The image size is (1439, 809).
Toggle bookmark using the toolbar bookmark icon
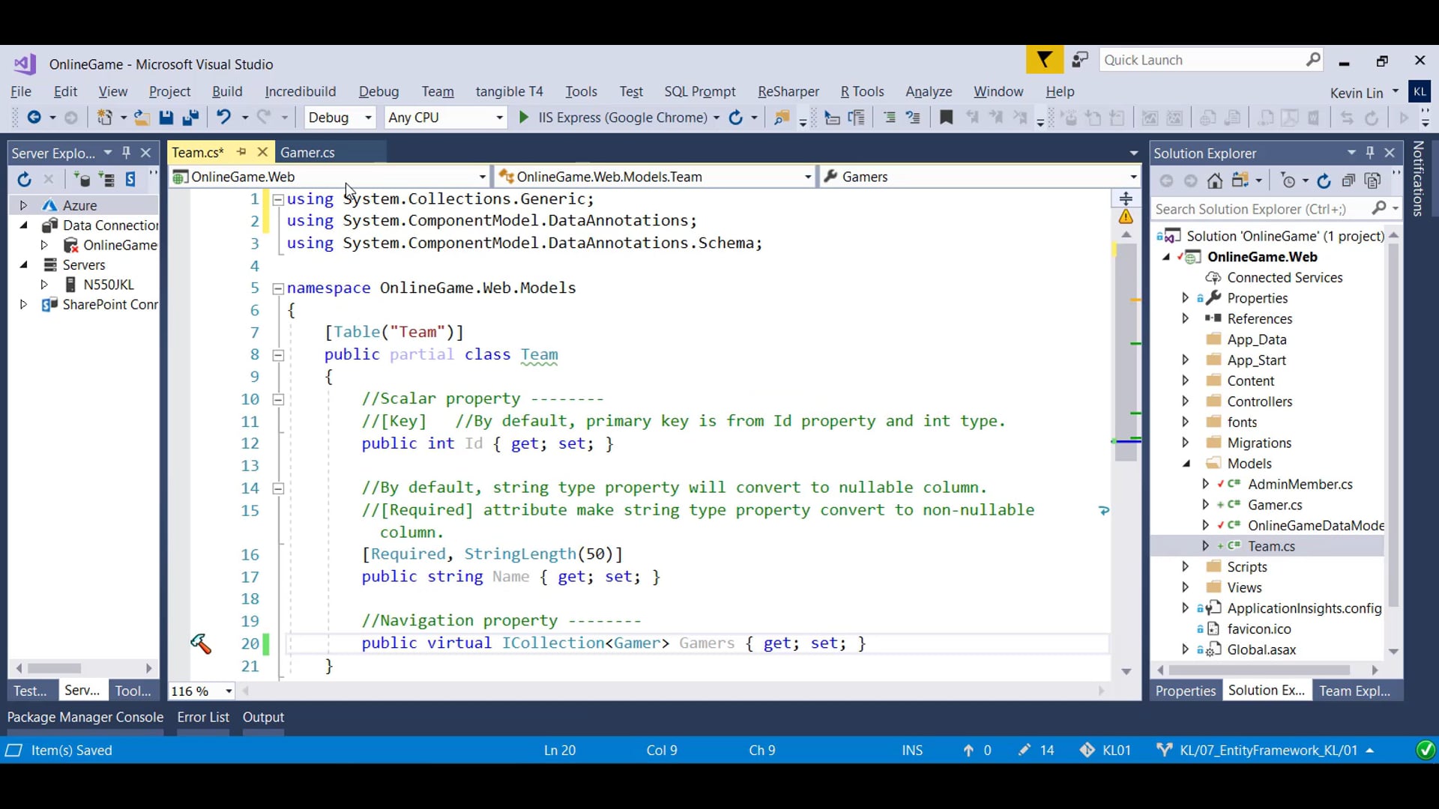(946, 118)
